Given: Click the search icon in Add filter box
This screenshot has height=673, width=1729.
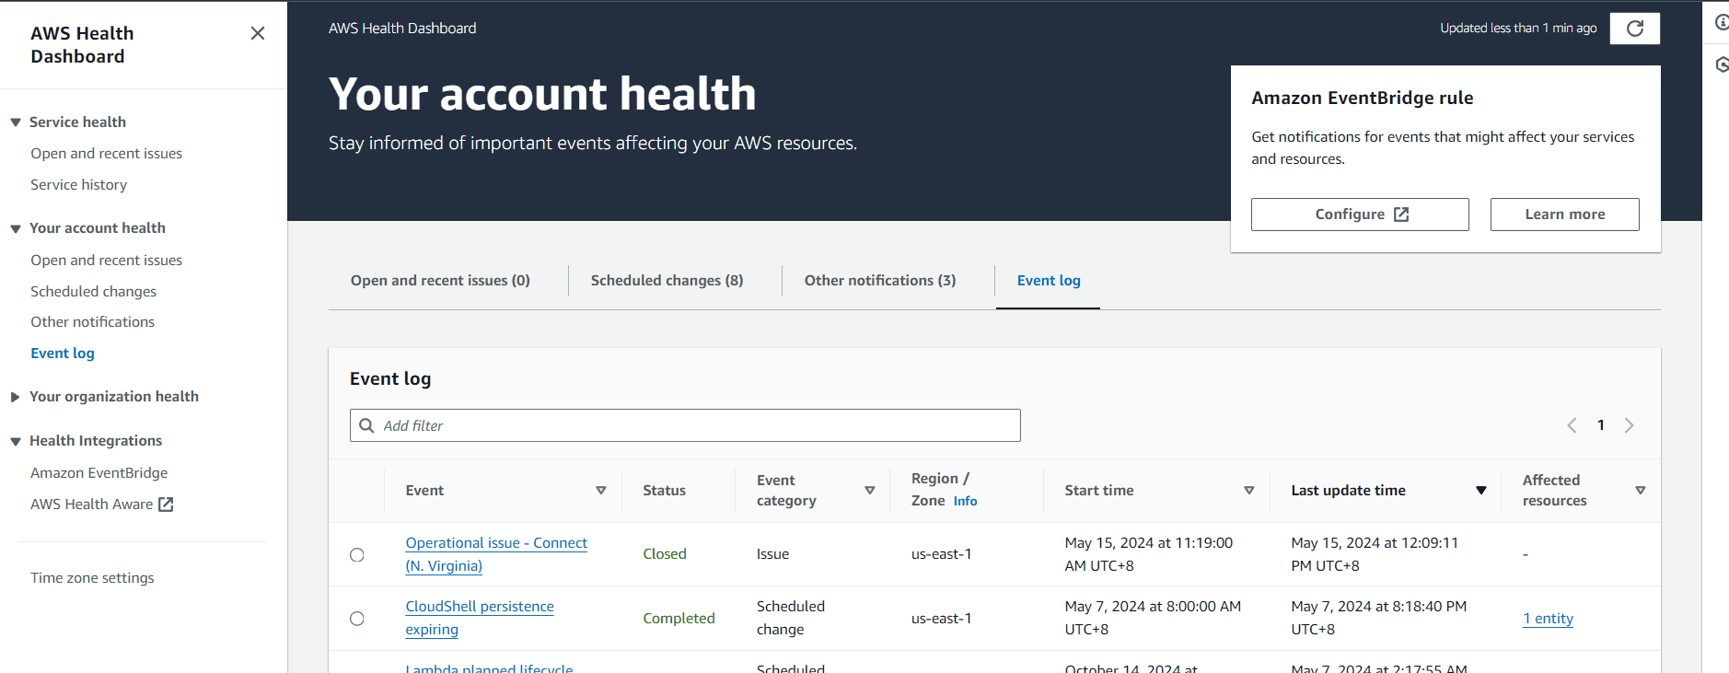Looking at the screenshot, I should click(x=366, y=425).
